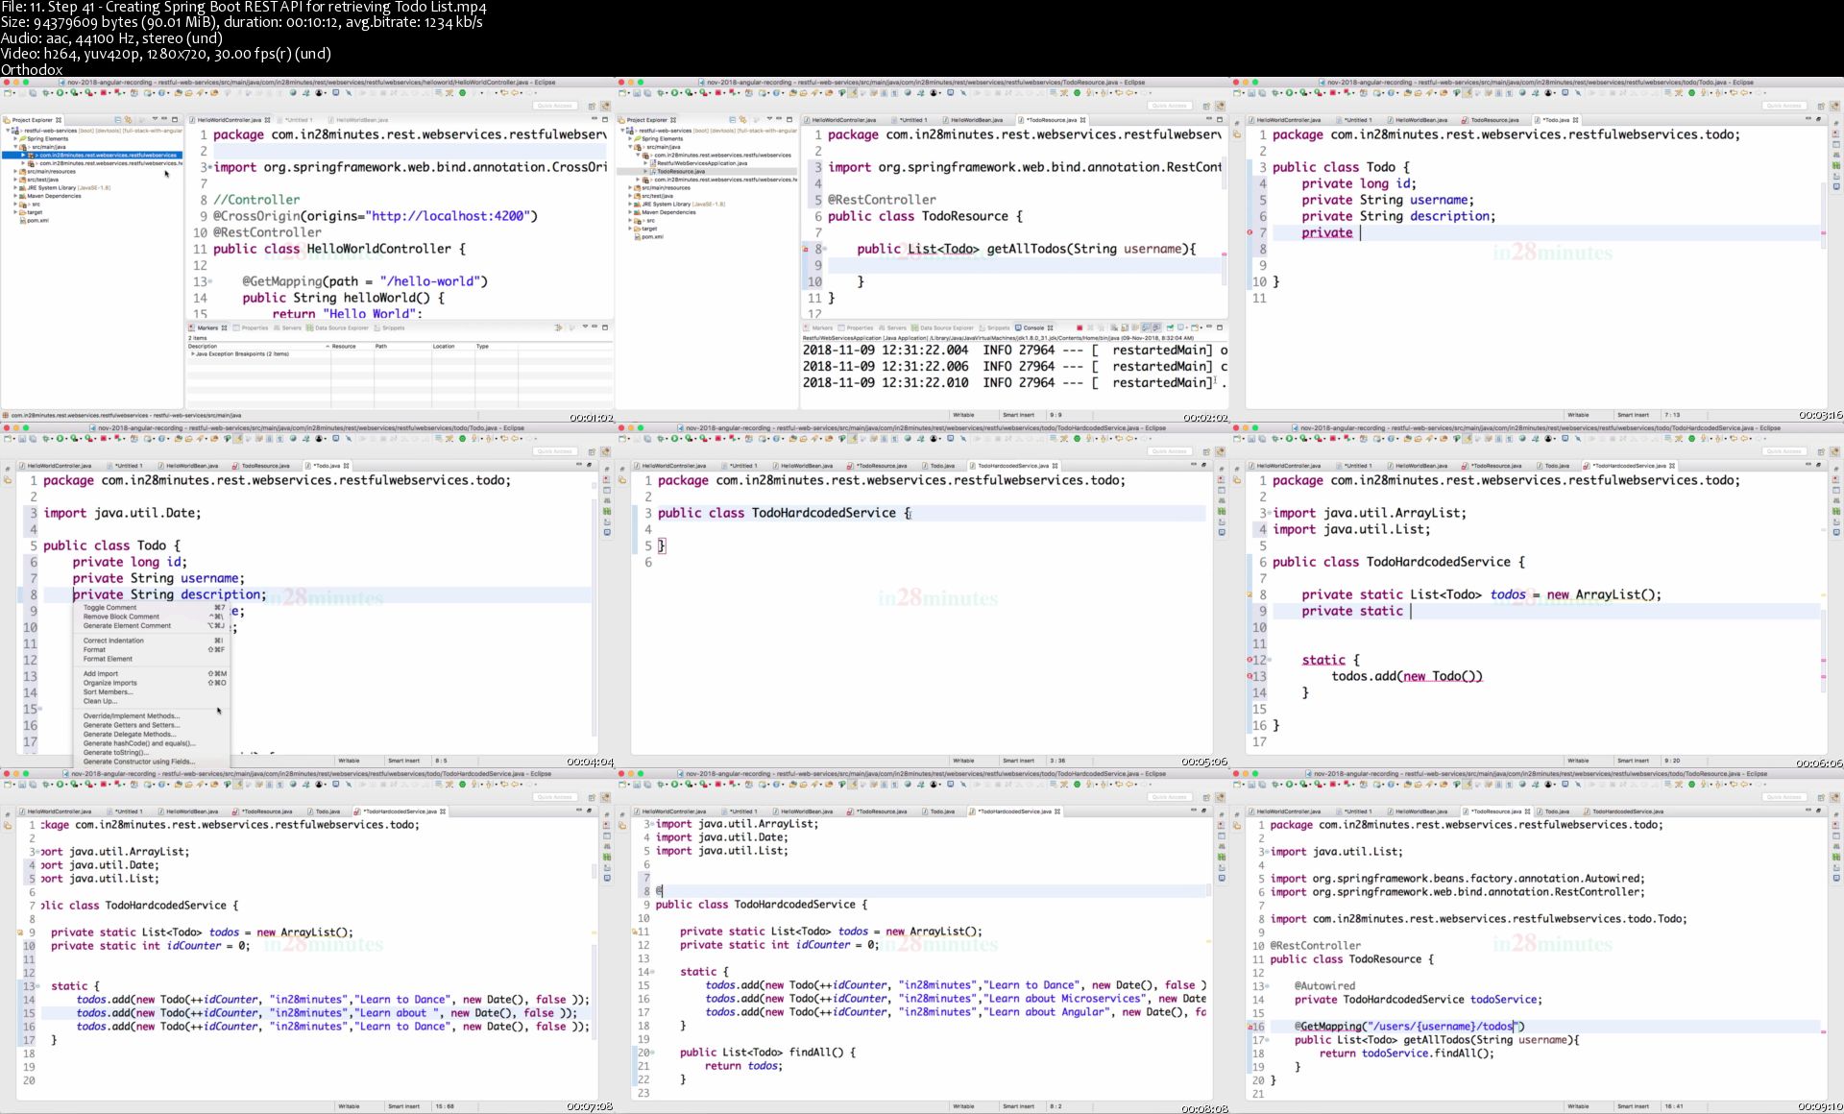Expand src/main/resources folder in first Project Explorer
Screen dimensions: 1844x1114
click(x=15, y=171)
